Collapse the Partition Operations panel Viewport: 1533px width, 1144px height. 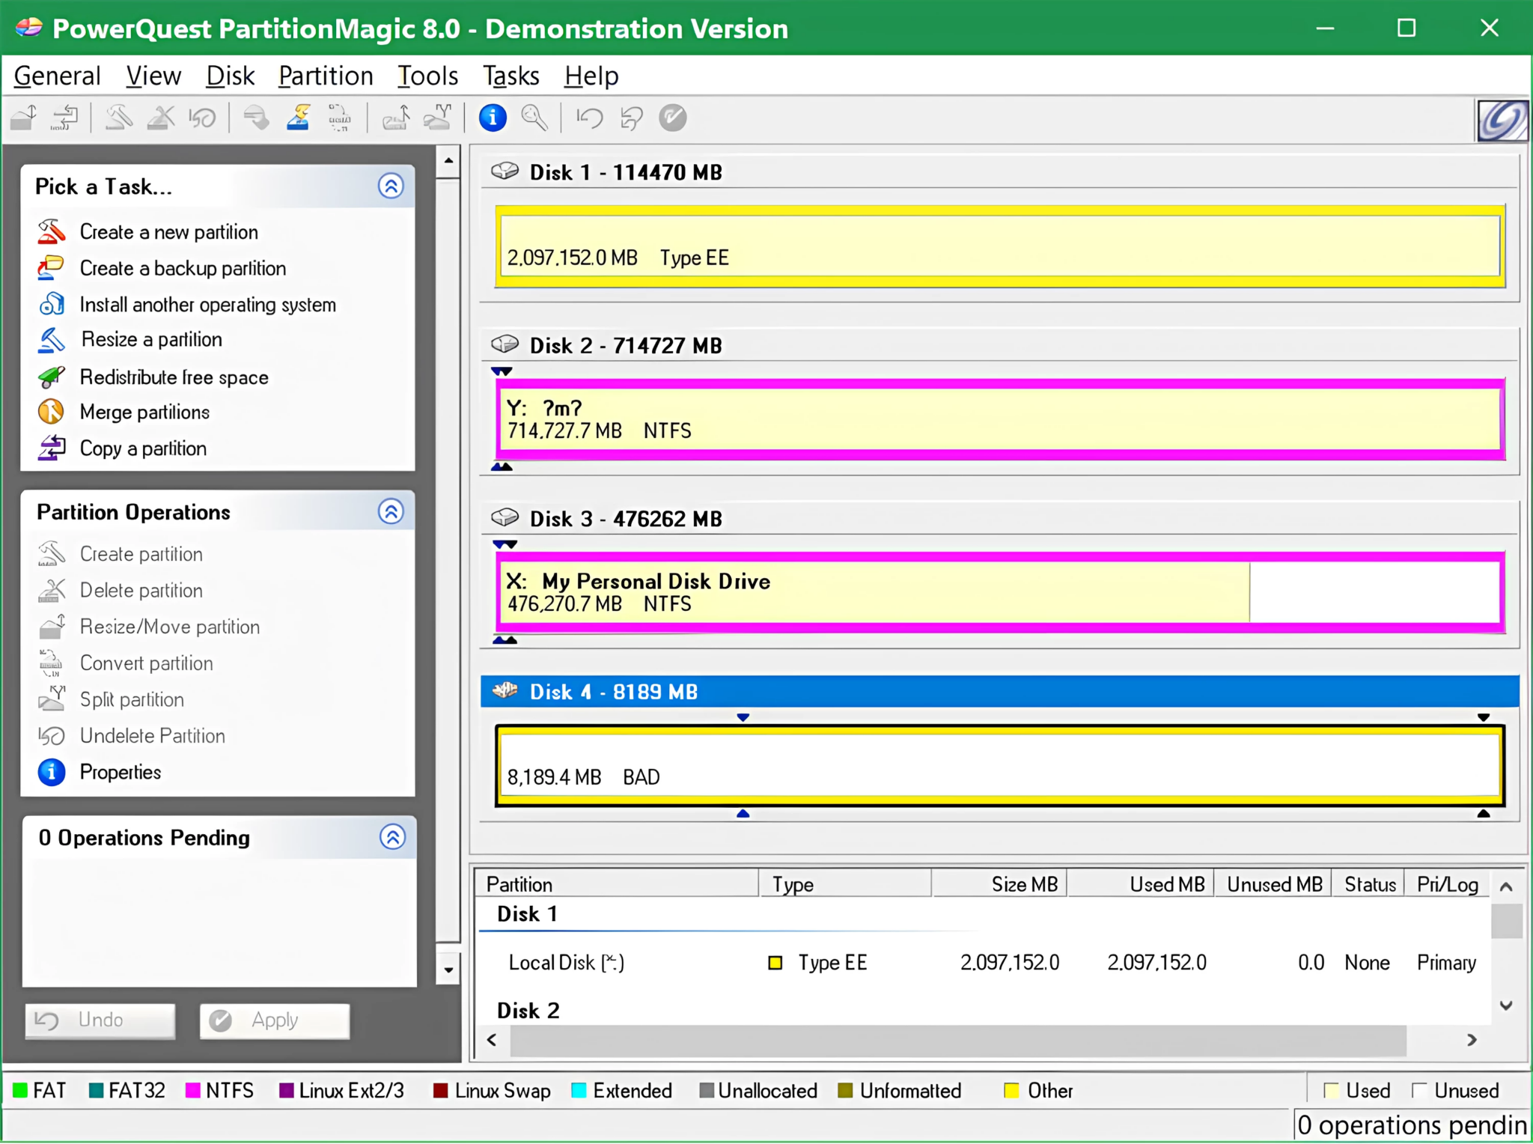391,511
